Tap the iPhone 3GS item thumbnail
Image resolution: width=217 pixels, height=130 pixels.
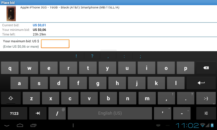point(11,13)
